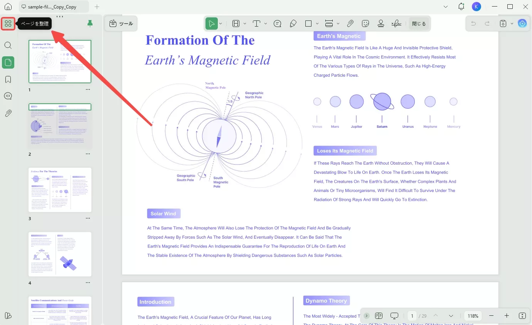
Task: Zoom in with the plus button
Action: pyautogui.click(x=507, y=316)
